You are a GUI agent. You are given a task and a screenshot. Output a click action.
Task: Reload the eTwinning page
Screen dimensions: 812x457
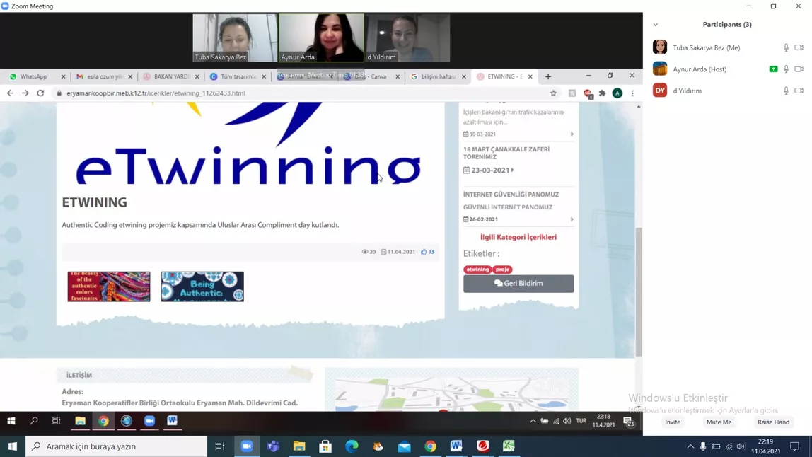[x=40, y=93]
